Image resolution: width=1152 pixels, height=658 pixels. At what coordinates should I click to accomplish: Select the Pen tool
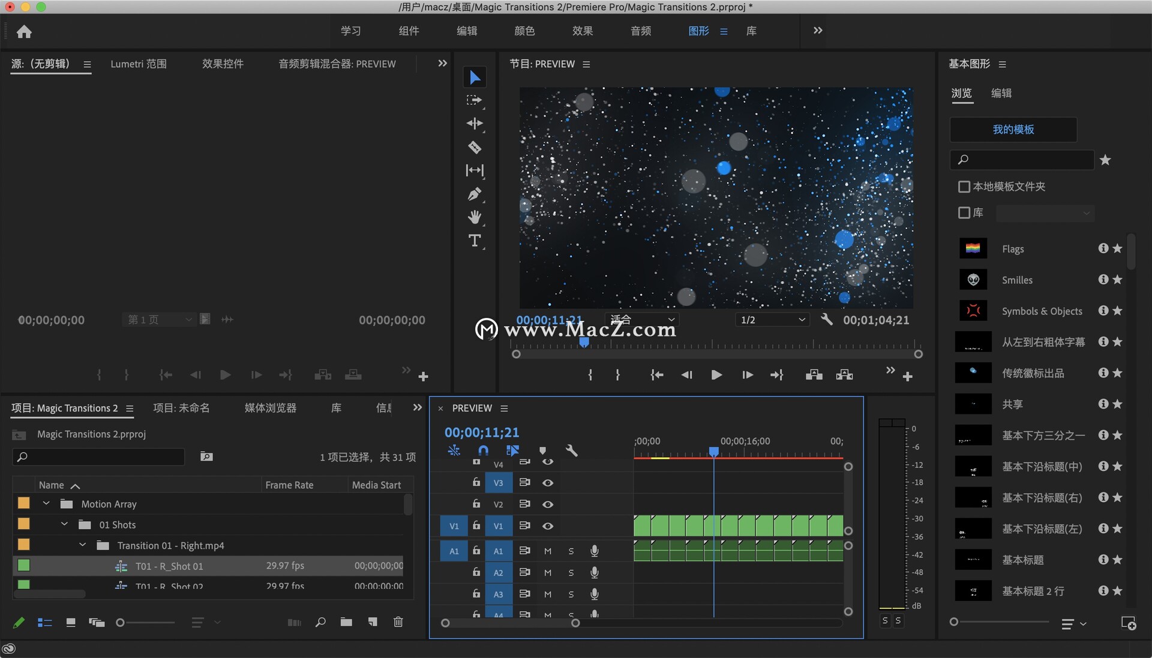click(474, 194)
